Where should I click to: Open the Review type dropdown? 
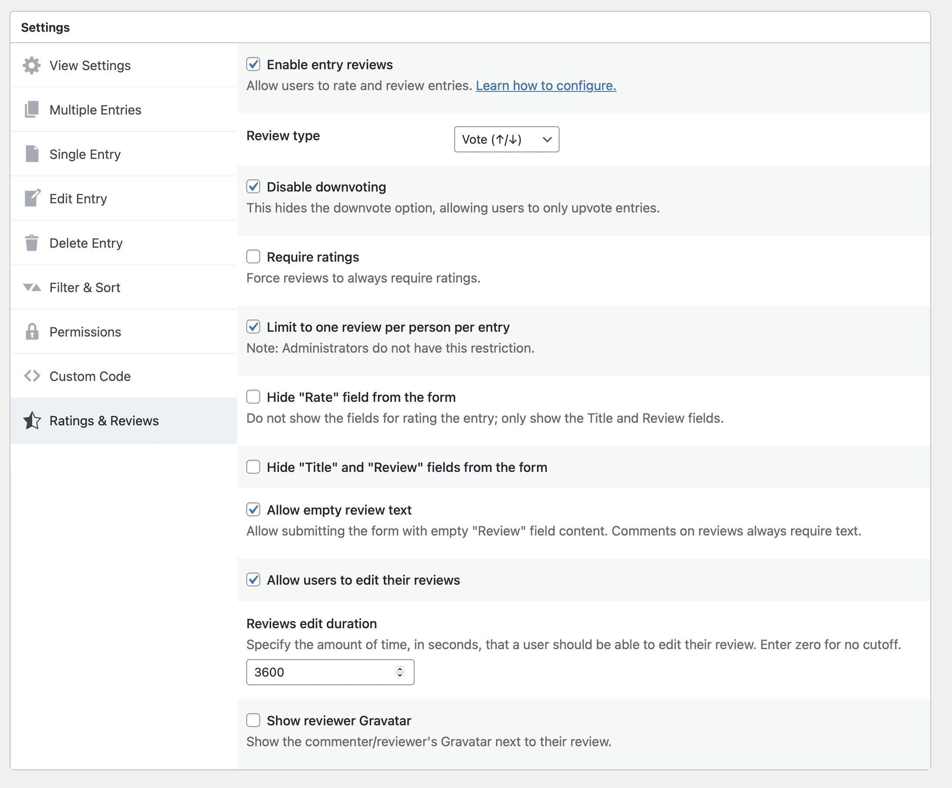click(506, 139)
